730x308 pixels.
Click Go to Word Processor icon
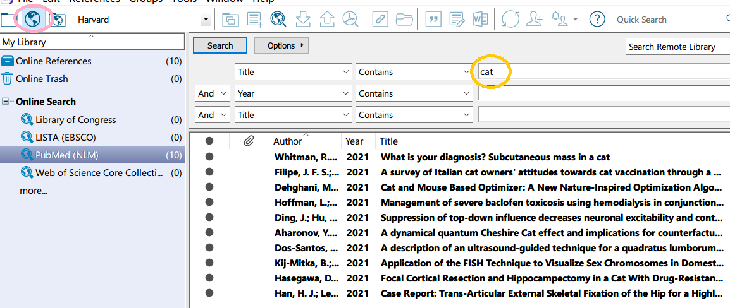pos(480,20)
